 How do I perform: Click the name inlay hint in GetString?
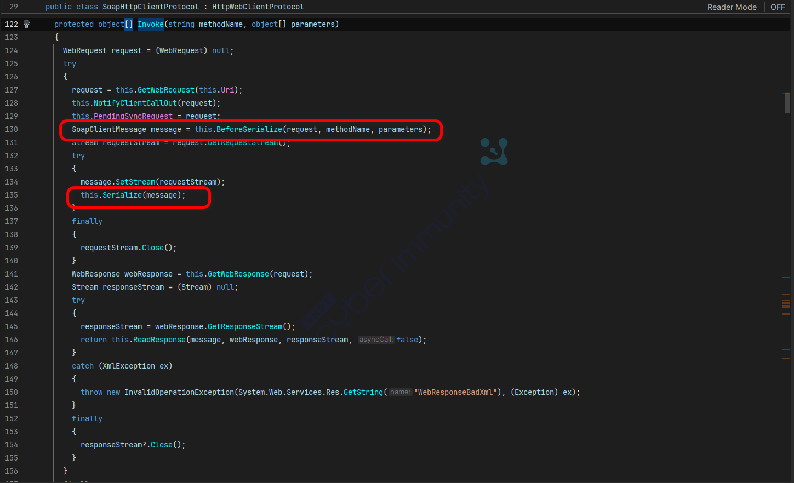tap(400, 392)
